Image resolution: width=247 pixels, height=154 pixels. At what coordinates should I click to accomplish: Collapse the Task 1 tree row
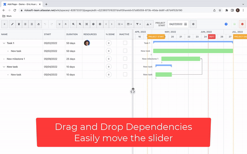(4, 43)
